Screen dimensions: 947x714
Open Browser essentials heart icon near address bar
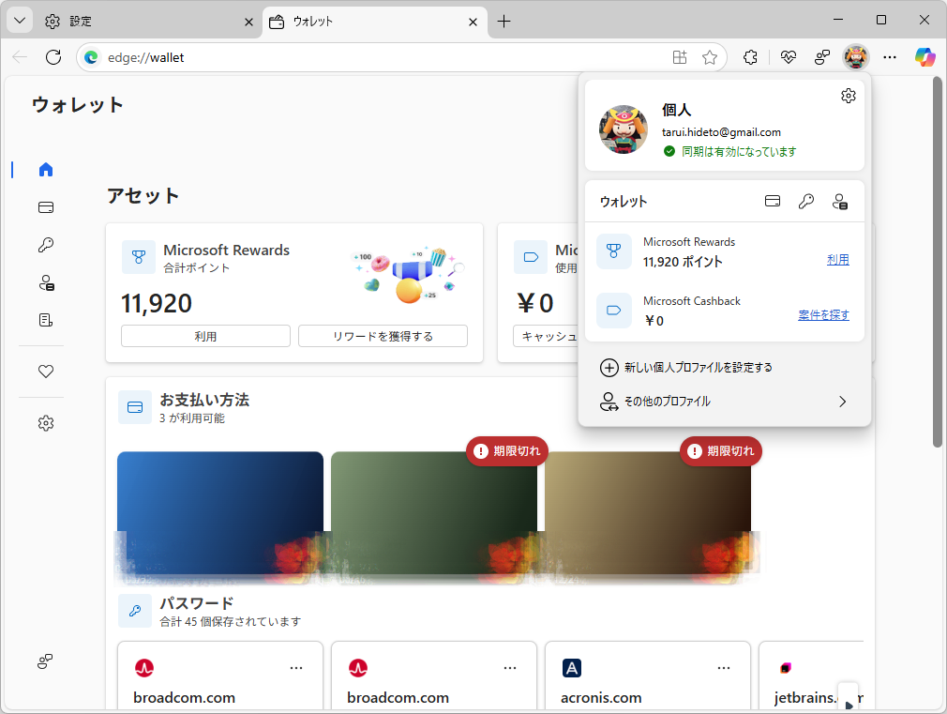coord(789,57)
